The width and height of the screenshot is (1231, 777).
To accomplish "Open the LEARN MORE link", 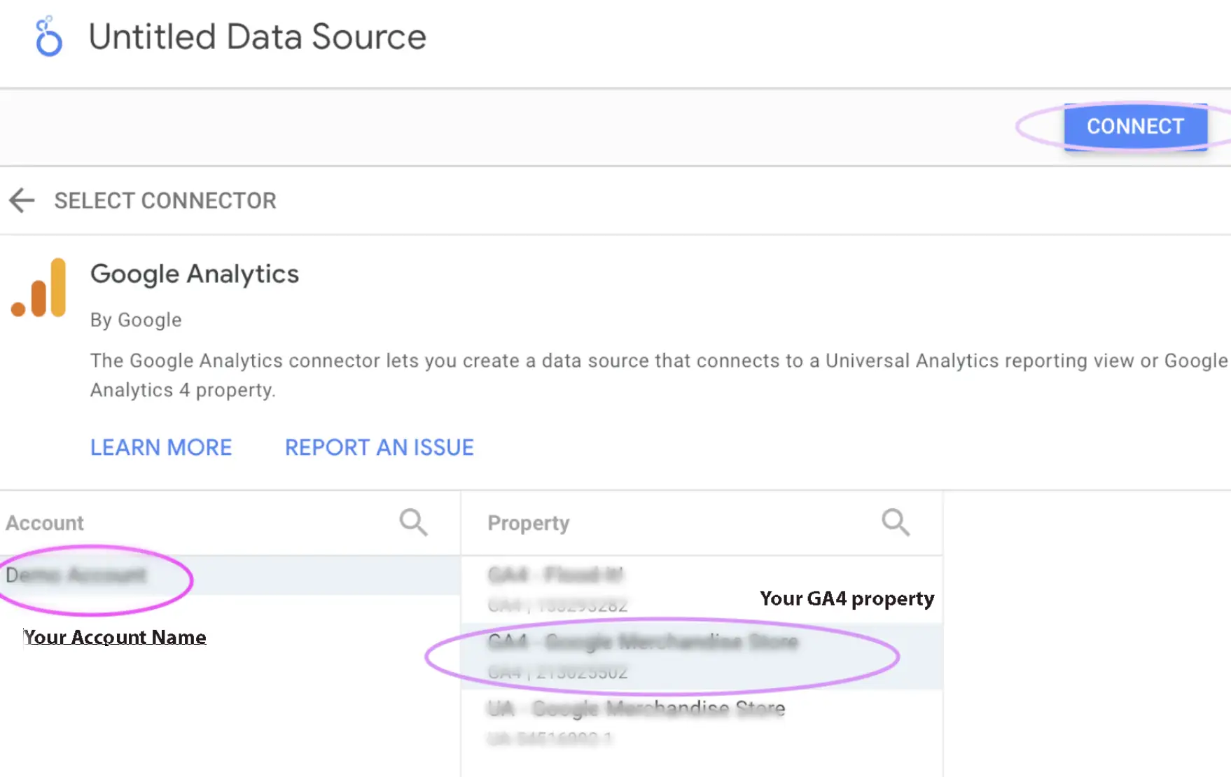I will click(x=161, y=447).
